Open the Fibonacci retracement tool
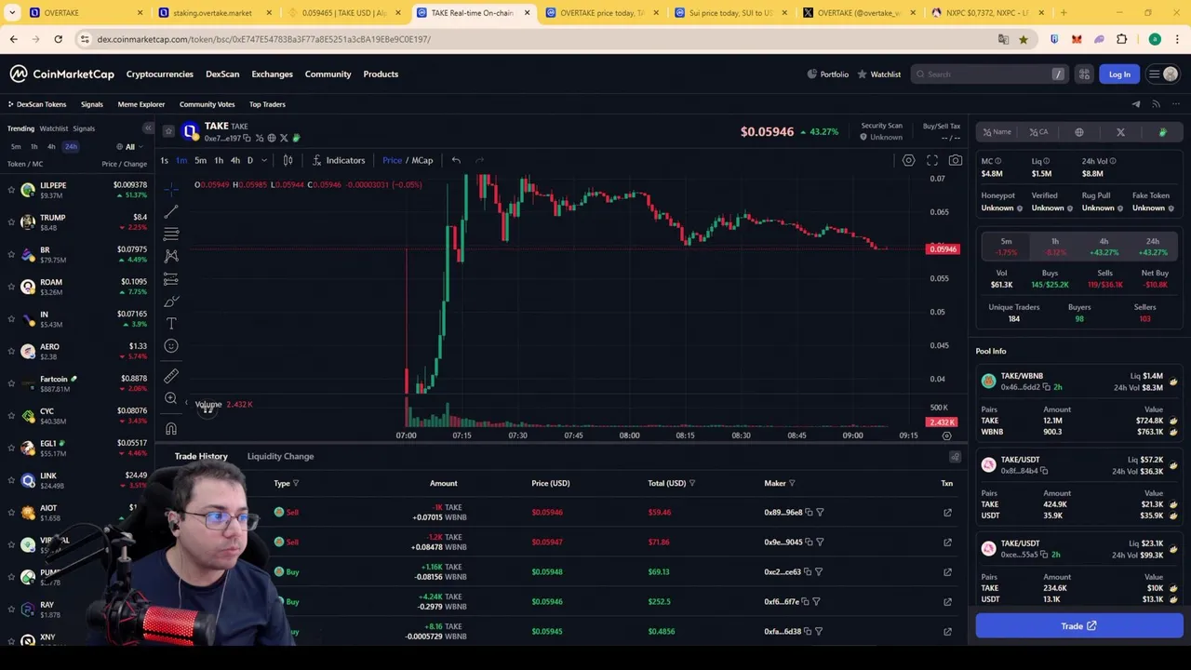Image resolution: width=1191 pixels, height=670 pixels. click(171, 234)
